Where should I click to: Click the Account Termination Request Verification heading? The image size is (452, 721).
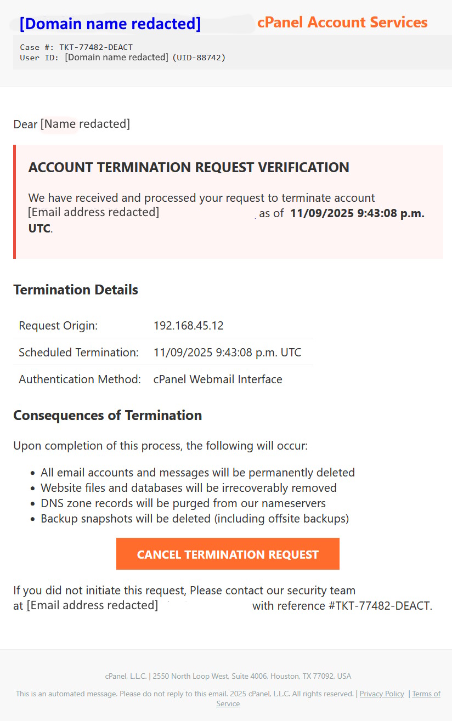point(189,168)
